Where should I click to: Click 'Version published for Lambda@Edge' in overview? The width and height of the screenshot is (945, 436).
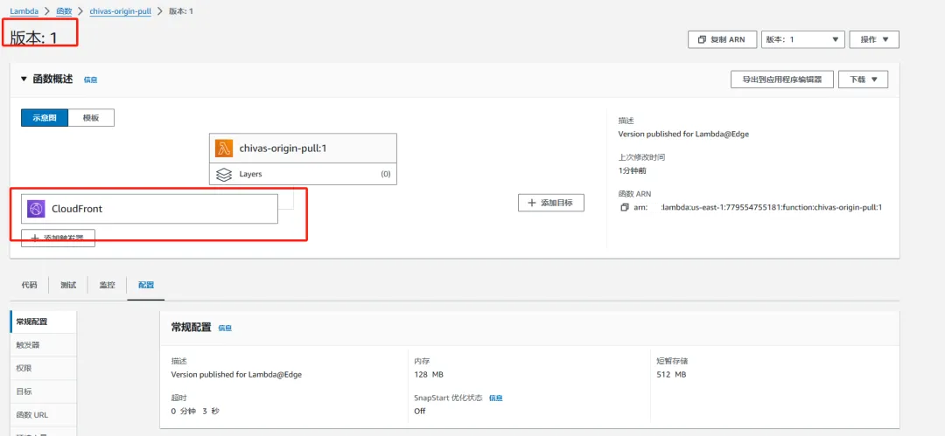[683, 135]
